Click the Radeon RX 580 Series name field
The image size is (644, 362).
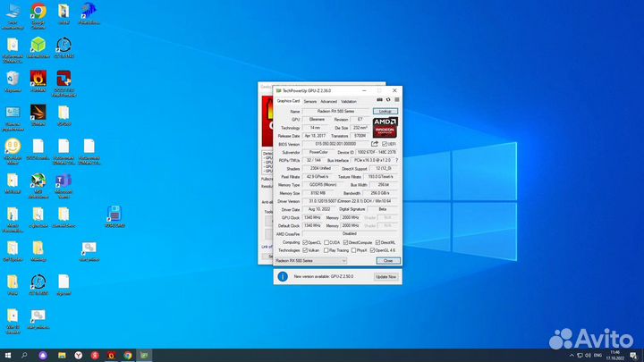pyautogui.click(x=336, y=111)
